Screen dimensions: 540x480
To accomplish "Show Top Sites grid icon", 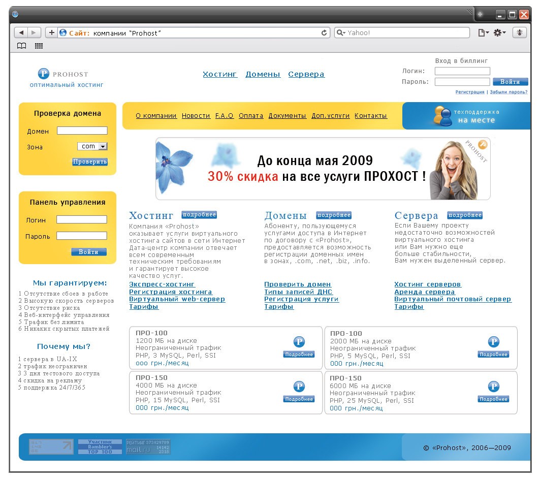I will coord(39,46).
